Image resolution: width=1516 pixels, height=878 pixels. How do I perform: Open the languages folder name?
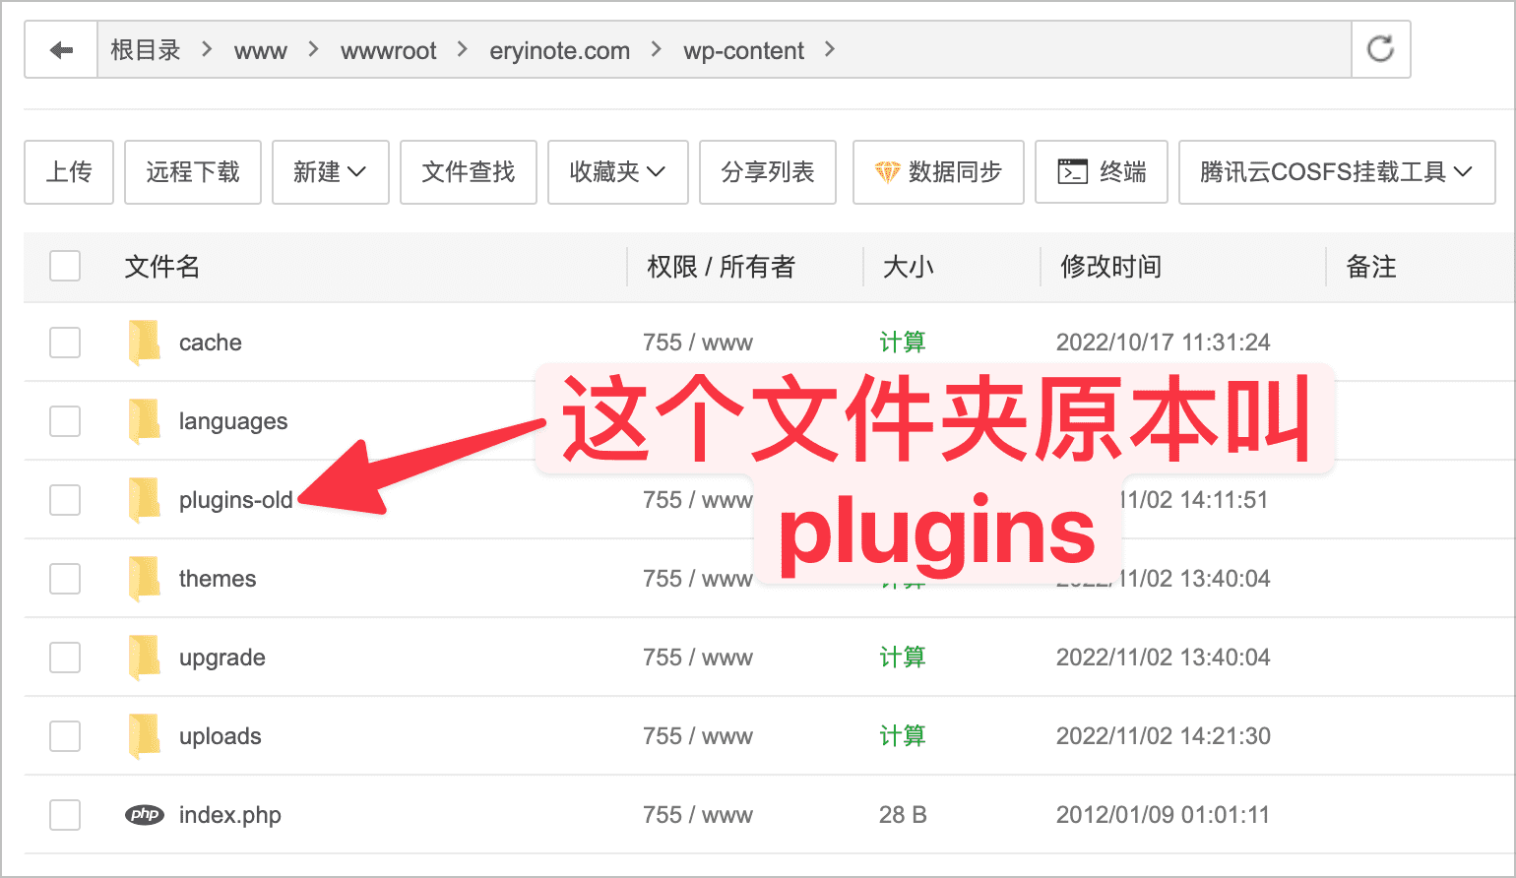pos(233,421)
